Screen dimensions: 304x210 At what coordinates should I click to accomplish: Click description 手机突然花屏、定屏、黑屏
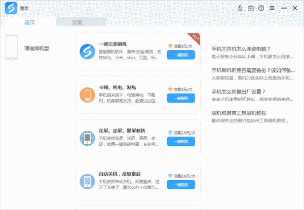(129, 141)
